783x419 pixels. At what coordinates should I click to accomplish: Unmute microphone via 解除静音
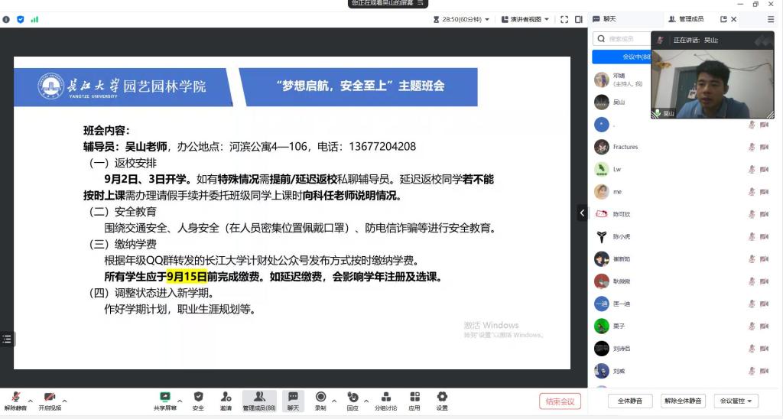pyautogui.click(x=15, y=400)
